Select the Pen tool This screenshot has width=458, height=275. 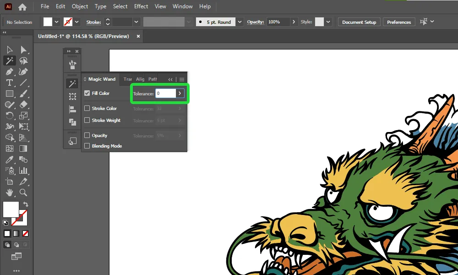9,72
